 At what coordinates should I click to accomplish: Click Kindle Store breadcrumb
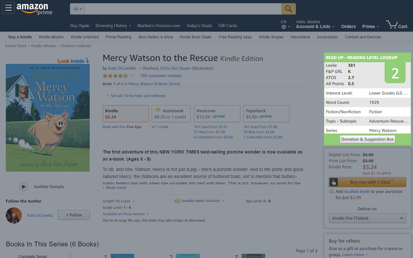pyautogui.click(x=16, y=46)
